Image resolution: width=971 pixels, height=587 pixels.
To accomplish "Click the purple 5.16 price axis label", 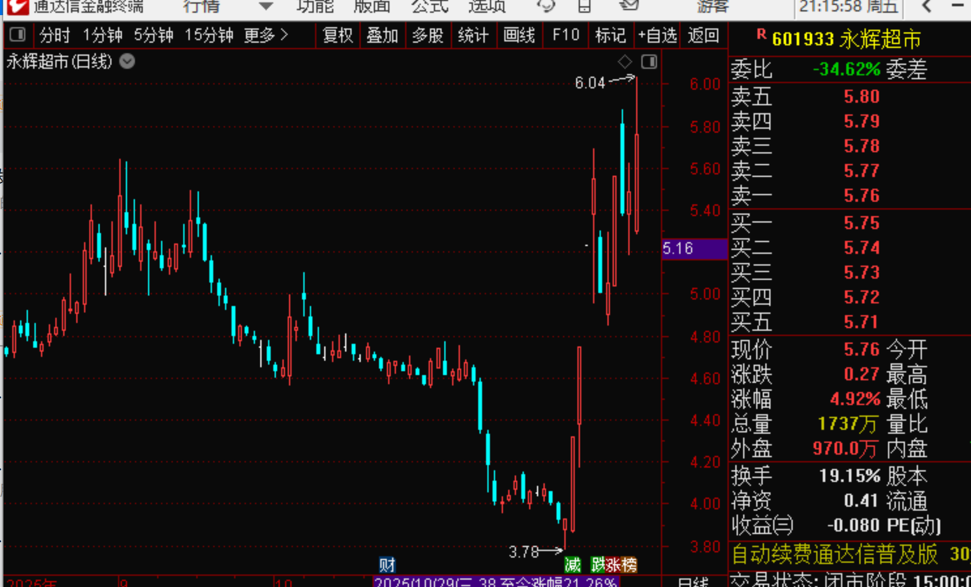I will point(694,249).
